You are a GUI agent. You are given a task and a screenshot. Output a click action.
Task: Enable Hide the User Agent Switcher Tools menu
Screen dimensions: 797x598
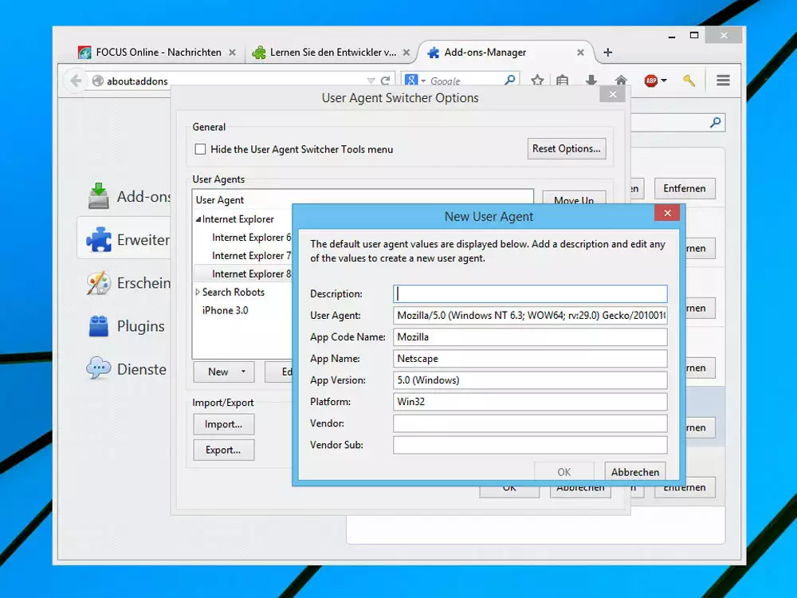pos(201,149)
